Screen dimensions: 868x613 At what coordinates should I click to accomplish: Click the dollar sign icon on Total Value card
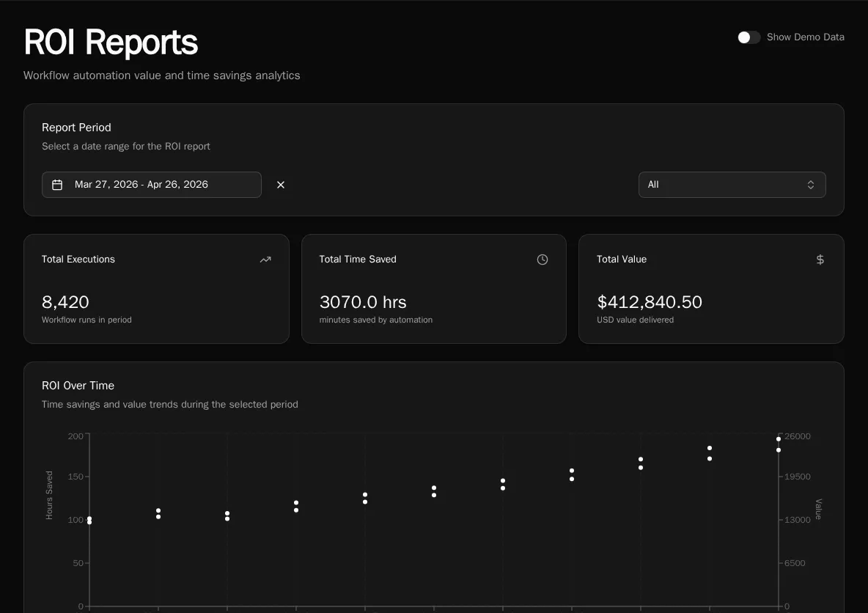click(x=820, y=259)
